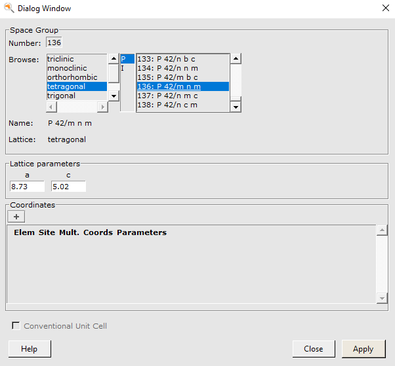
Task: Toggle the Conventional Unit Cell checkbox
Action: [16, 326]
